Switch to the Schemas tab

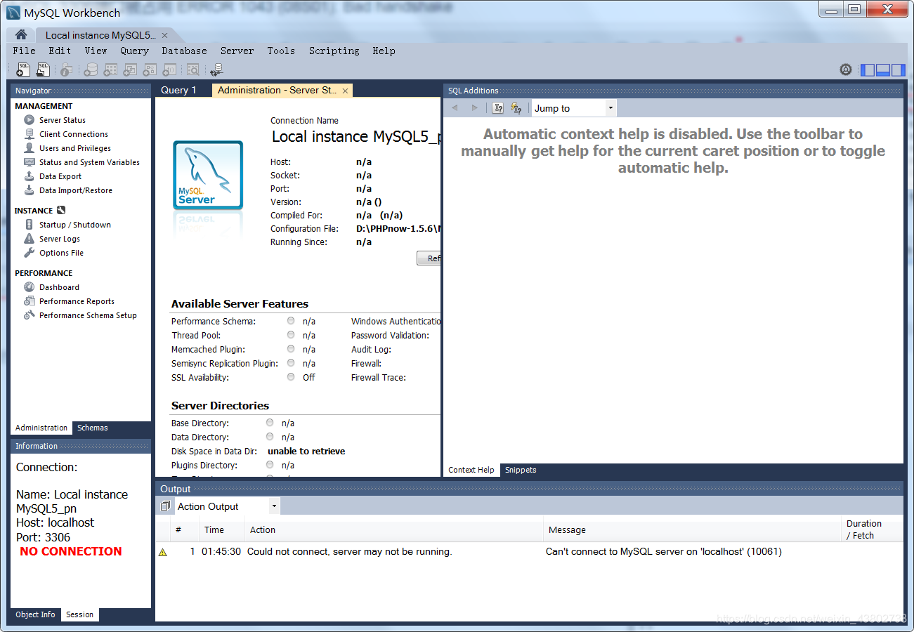tap(92, 428)
